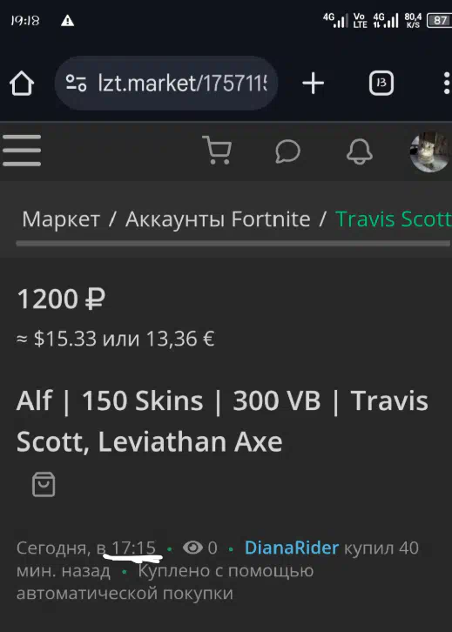The height and width of the screenshot is (632, 452).
Task: Click the 1200 ₽ price text
Action: [x=61, y=299]
